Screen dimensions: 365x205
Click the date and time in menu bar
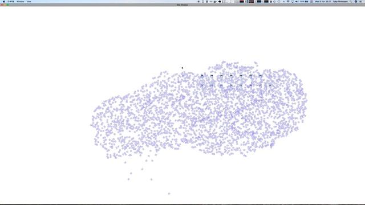[323, 2]
